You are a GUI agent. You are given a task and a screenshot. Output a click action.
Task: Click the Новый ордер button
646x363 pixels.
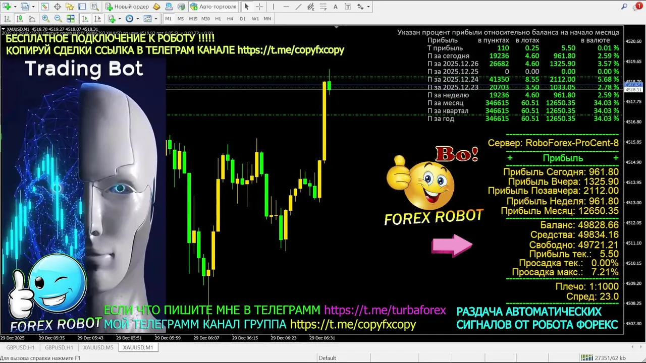click(x=127, y=7)
